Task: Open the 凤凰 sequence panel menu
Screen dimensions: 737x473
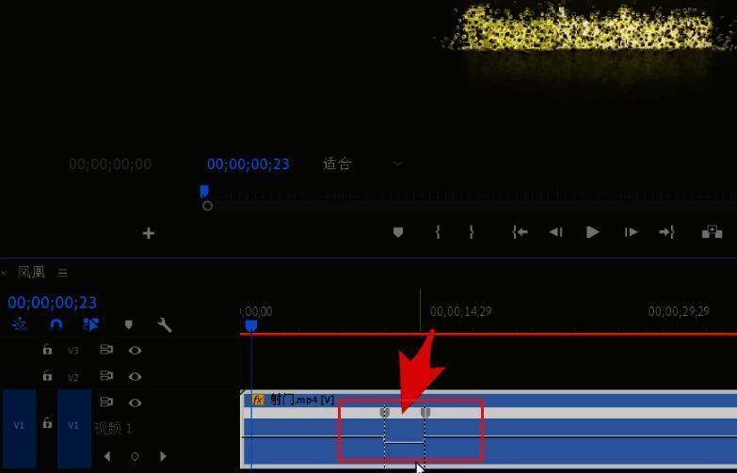Action: (63, 273)
